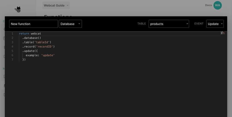Click the New function name field
Screen dimensions: 232x117
(x=33, y=24)
